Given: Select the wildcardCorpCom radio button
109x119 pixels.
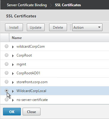Looking at the screenshot, I should (x=7, y=46).
